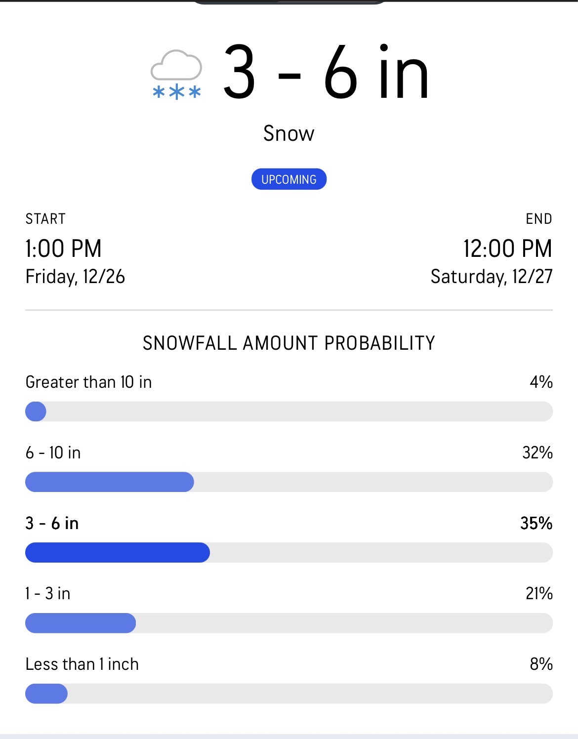Click the Saturday, 12/27 end date
This screenshot has width=578, height=739.
pos(491,277)
